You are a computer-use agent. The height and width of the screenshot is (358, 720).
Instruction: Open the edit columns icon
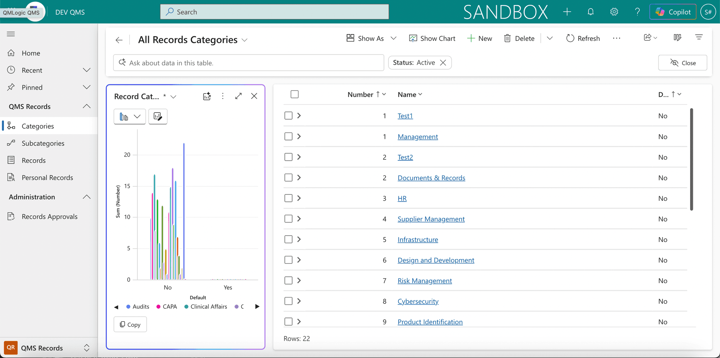pyautogui.click(x=677, y=38)
